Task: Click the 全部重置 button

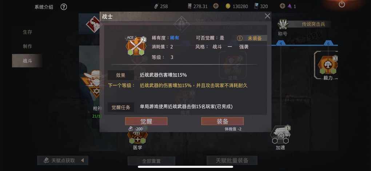Action: pos(151,161)
